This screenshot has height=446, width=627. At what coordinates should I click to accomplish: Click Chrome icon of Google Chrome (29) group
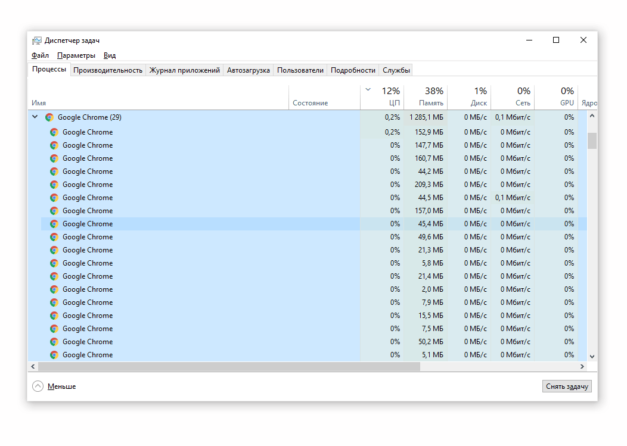(49, 117)
